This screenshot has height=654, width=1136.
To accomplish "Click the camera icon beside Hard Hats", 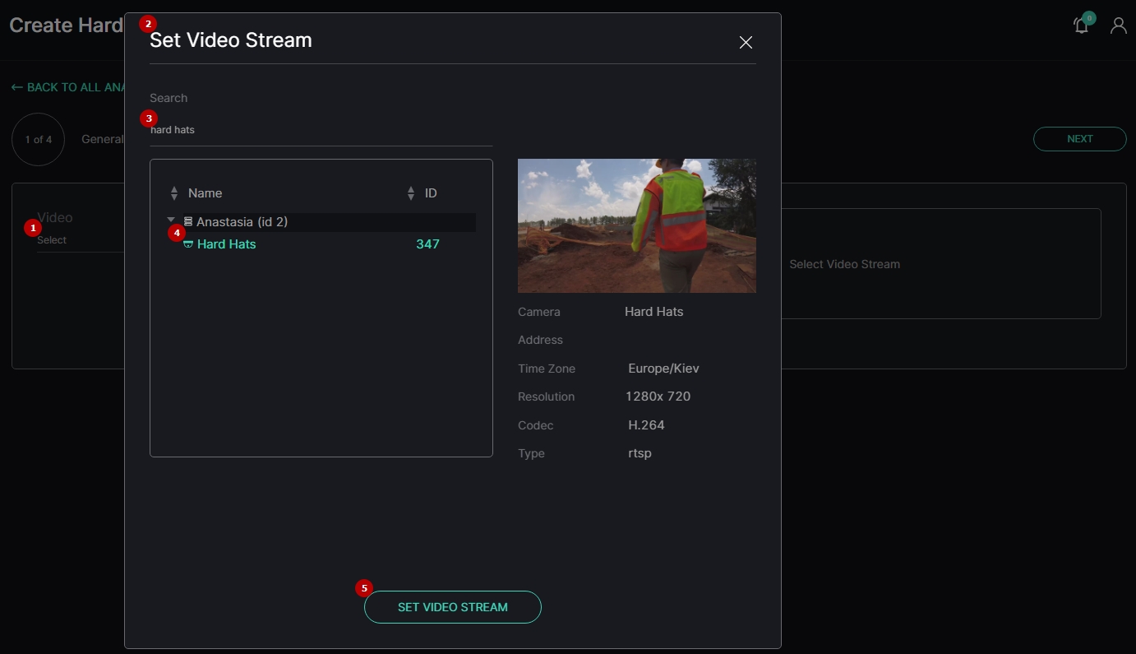I will click(x=188, y=244).
